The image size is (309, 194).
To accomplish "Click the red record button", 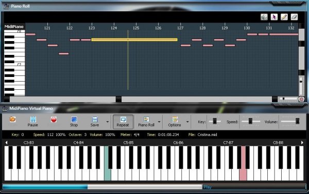I will (x=54, y=120).
